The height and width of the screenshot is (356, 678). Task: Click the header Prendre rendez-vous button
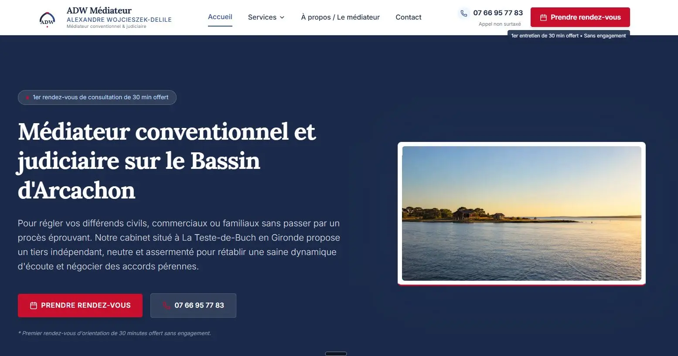coord(580,17)
